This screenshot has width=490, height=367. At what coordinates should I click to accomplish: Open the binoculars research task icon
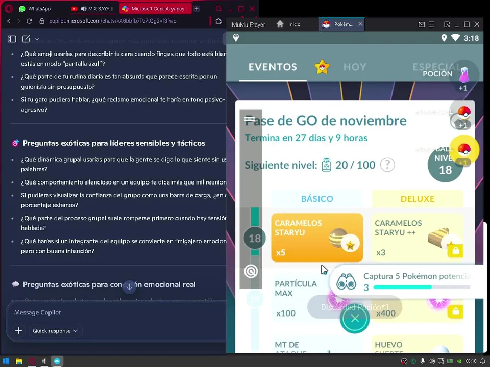(x=346, y=281)
